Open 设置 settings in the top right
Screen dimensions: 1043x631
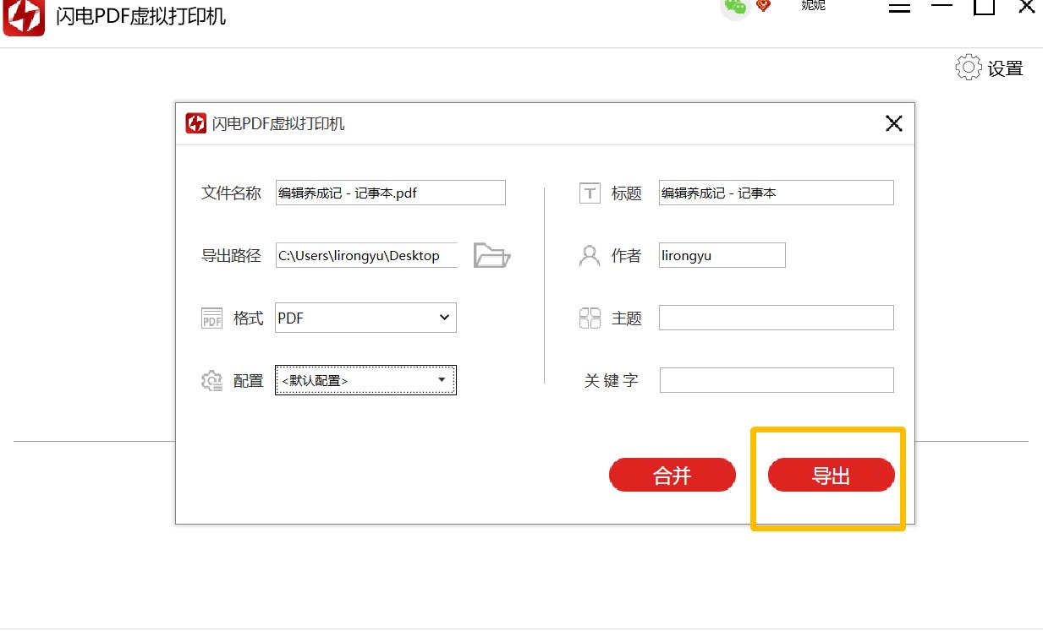point(990,68)
